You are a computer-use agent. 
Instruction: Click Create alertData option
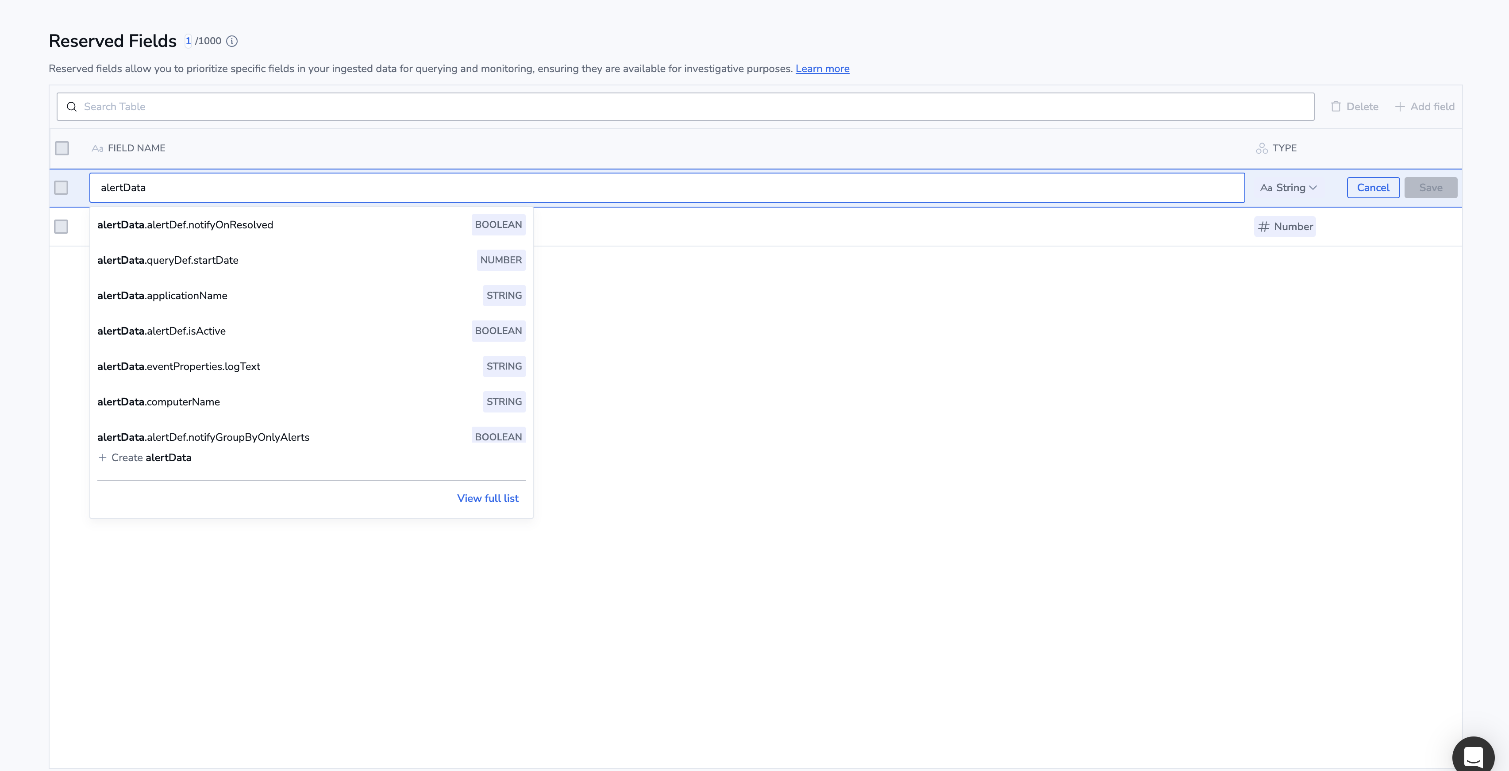145,458
